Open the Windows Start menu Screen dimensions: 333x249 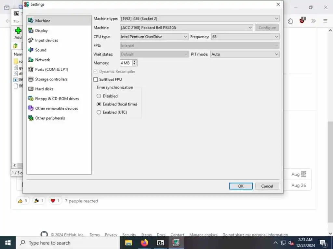(x=8, y=243)
